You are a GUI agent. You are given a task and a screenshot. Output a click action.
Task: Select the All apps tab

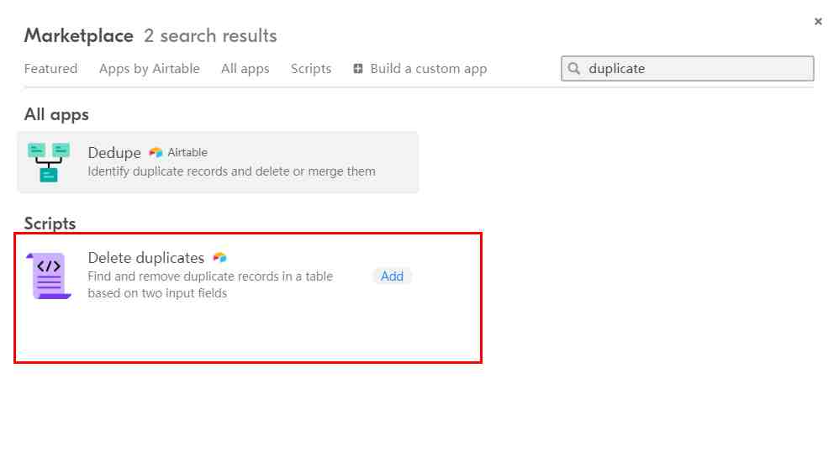tap(245, 68)
